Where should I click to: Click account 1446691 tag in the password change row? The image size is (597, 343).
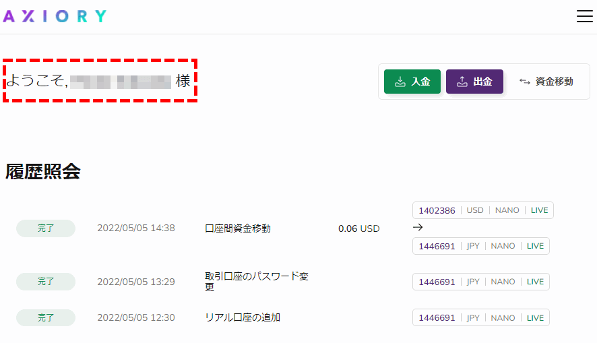(x=481, y=282)
